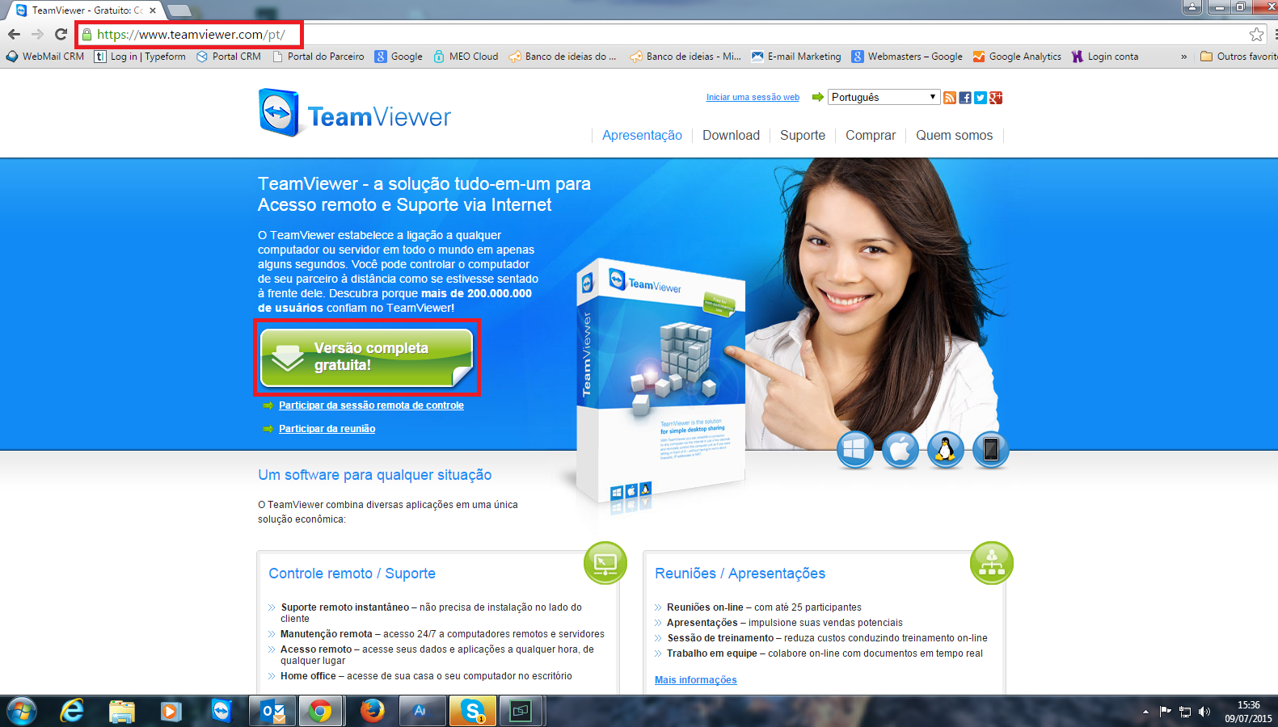Image resolution: width=1278 pixels, height=727 pixels.
Task: Reload the page with the refresh icon
Action: tap(61, 34)
